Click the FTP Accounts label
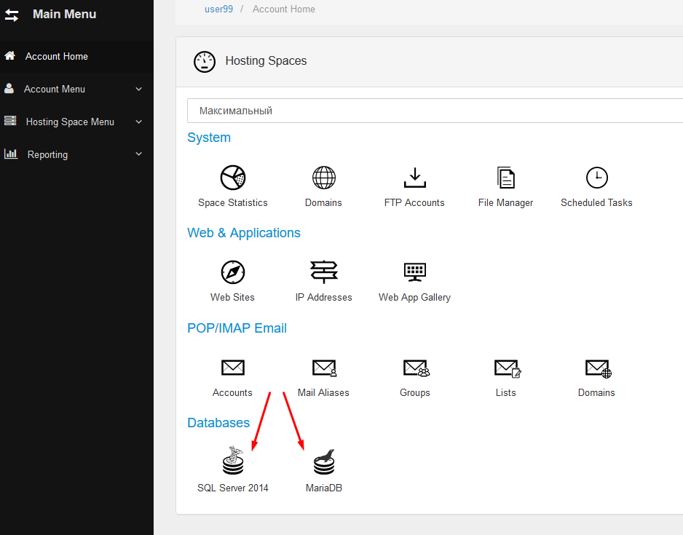 [x=415, y=203]
